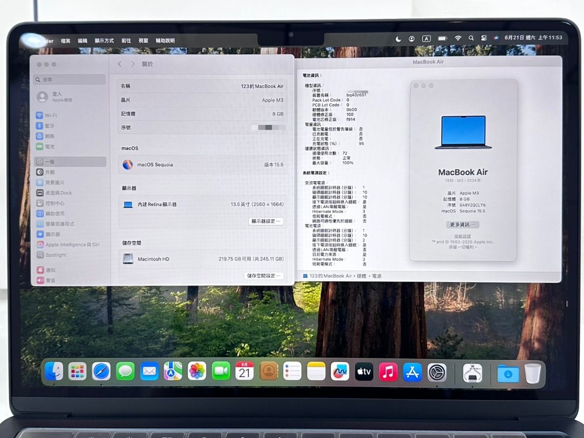This screenshot has height=438, width=584.
Task: Open Mail from the Dock
Action: pyautogui.click(x=149, y=371)
